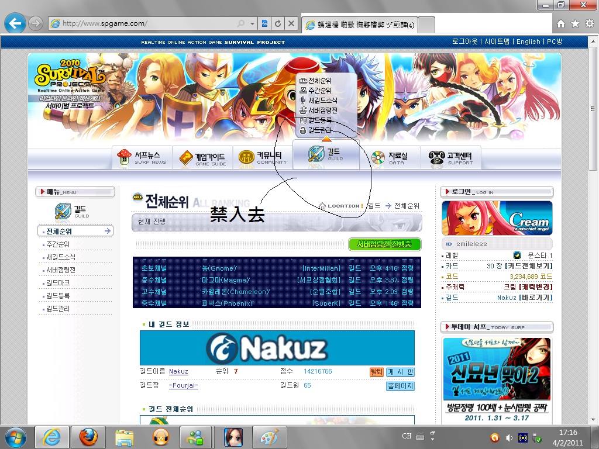Open browser Tools gear icon
The width and height of the screenshot is (599, 449).
[x=590, y=23]
